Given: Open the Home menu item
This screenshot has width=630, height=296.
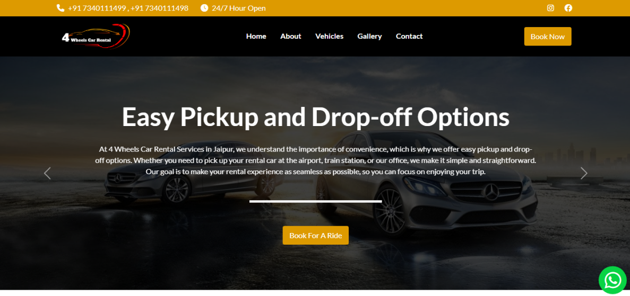Looking at the screenshot, I should point(256,36).
